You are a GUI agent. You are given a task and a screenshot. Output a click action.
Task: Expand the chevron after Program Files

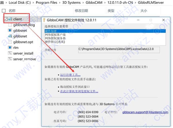click(x=60, y=3)
